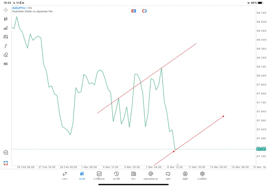The width and height of the screenshot is (267, 187).
Task: Tap the function (f) indicator icon
Action: coord(5,46)
